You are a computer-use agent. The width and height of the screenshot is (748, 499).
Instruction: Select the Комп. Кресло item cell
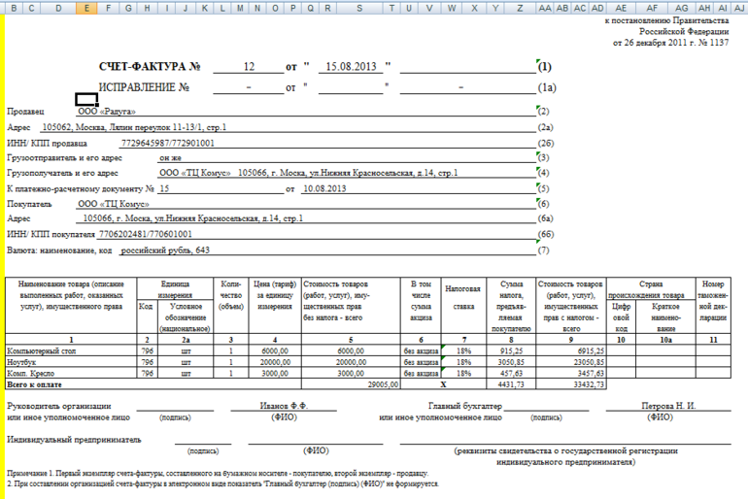69,373
